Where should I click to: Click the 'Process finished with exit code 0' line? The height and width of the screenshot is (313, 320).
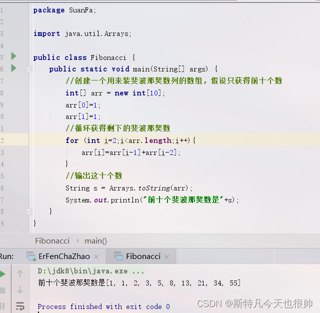[x=103, y=306]
